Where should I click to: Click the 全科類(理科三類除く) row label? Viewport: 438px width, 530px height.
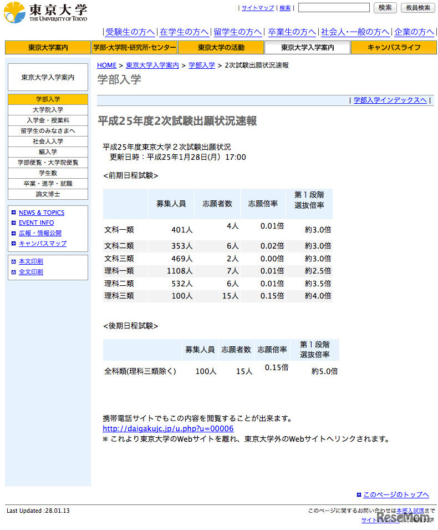coord(140,371)
